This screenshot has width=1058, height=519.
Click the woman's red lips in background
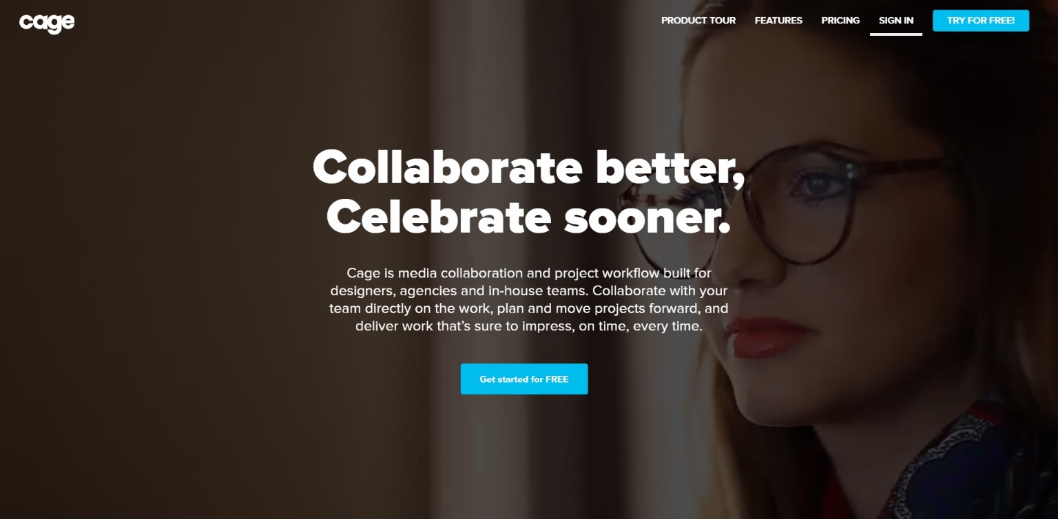(766, 337)
